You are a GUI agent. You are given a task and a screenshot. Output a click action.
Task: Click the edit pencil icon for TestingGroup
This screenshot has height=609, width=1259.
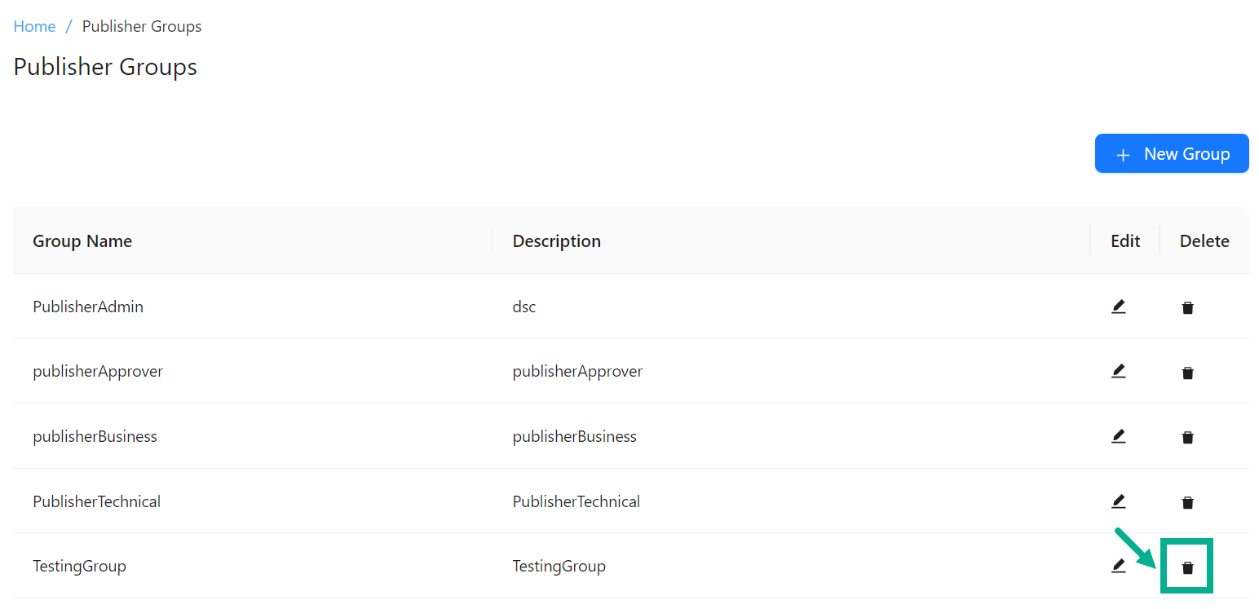[1119, 565]
